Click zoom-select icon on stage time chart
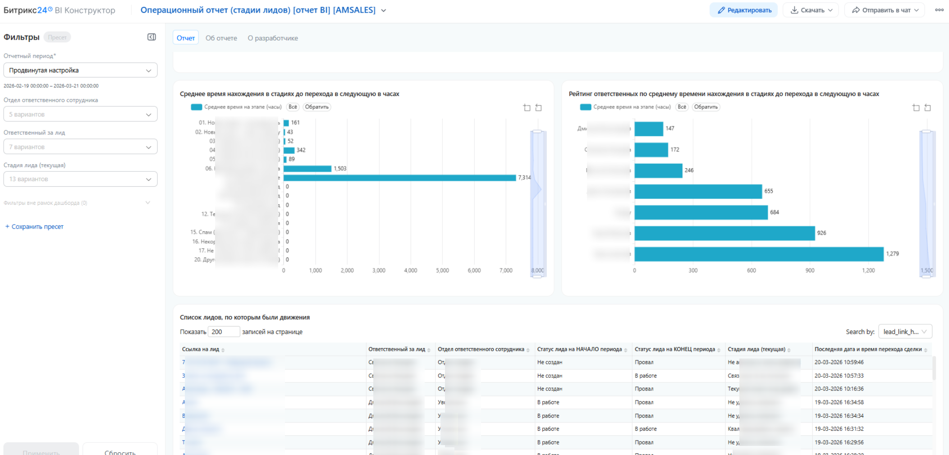949x455 pixels. pos(527,107)
